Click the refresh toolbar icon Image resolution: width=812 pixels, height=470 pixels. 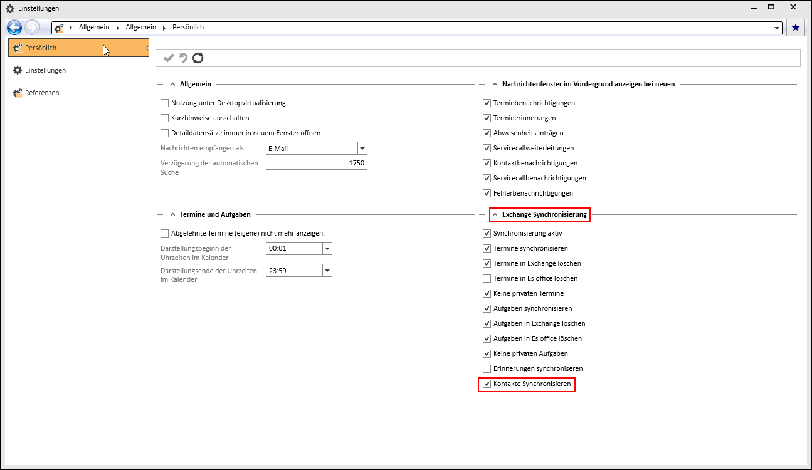tap(198, 58)
